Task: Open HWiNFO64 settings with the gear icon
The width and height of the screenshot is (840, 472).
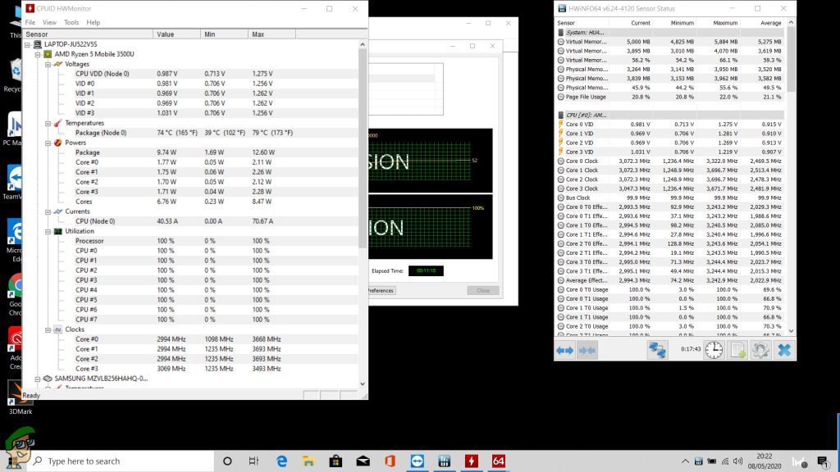Action: pyautogui.click(x=763, y=350)
